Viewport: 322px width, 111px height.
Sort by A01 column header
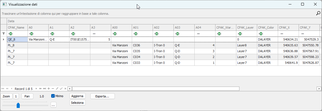142,27
